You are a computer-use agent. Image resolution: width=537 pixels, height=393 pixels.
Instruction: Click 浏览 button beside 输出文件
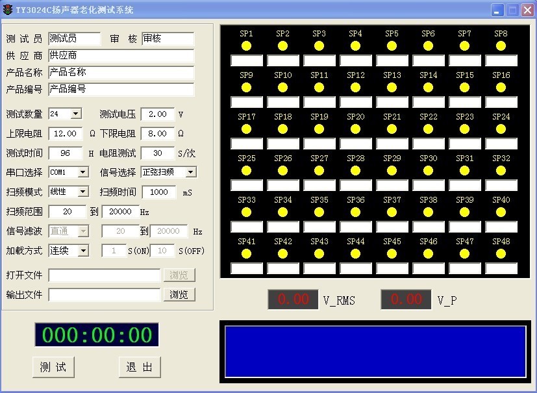tap(179, 295)
